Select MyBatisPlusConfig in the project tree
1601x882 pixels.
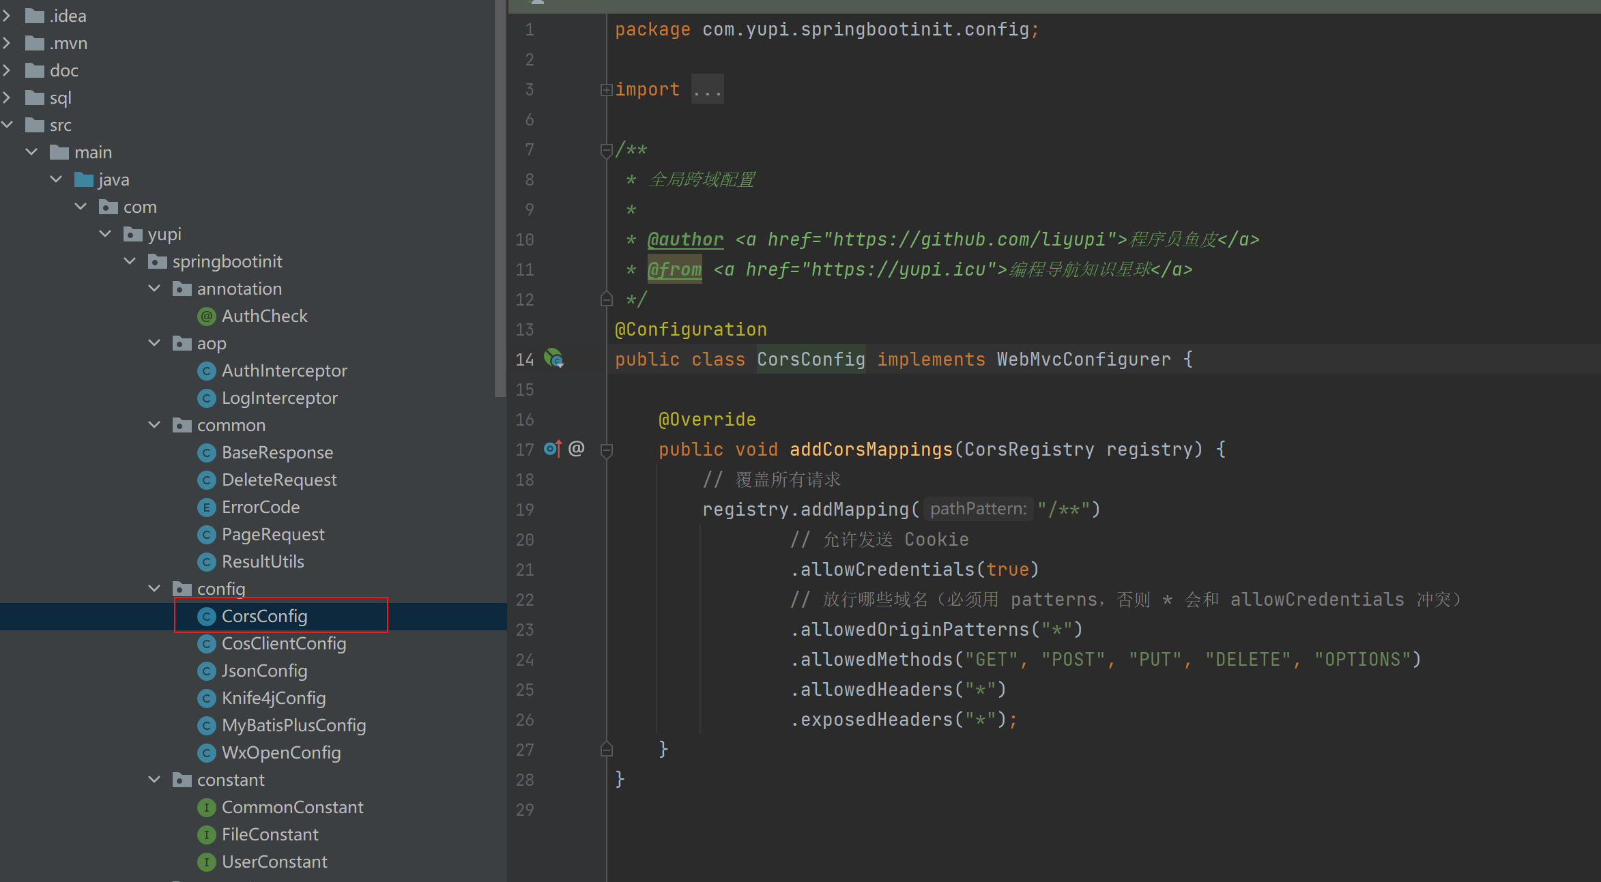293,726
